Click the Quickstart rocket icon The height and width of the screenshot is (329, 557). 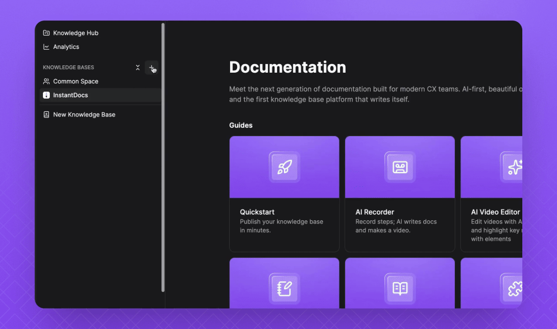284,167
